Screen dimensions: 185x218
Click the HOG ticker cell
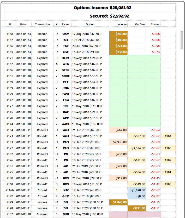(x=66, y=88)
